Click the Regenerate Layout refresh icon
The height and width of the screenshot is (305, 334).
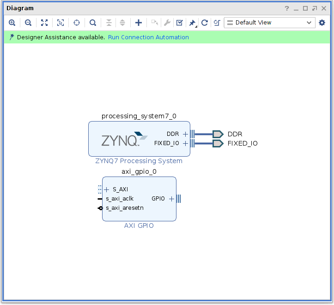tap(204, 23)
